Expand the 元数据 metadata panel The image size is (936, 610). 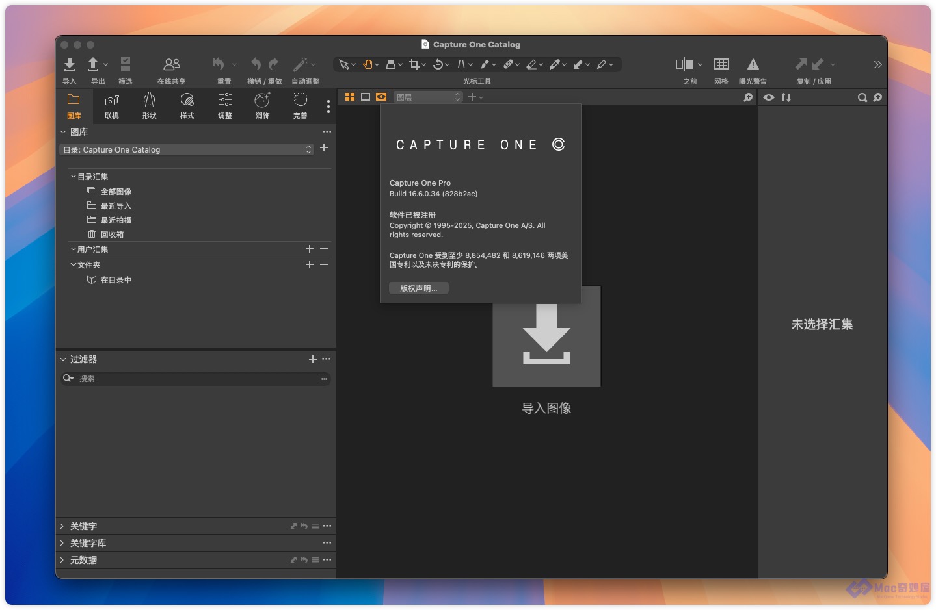62,560
